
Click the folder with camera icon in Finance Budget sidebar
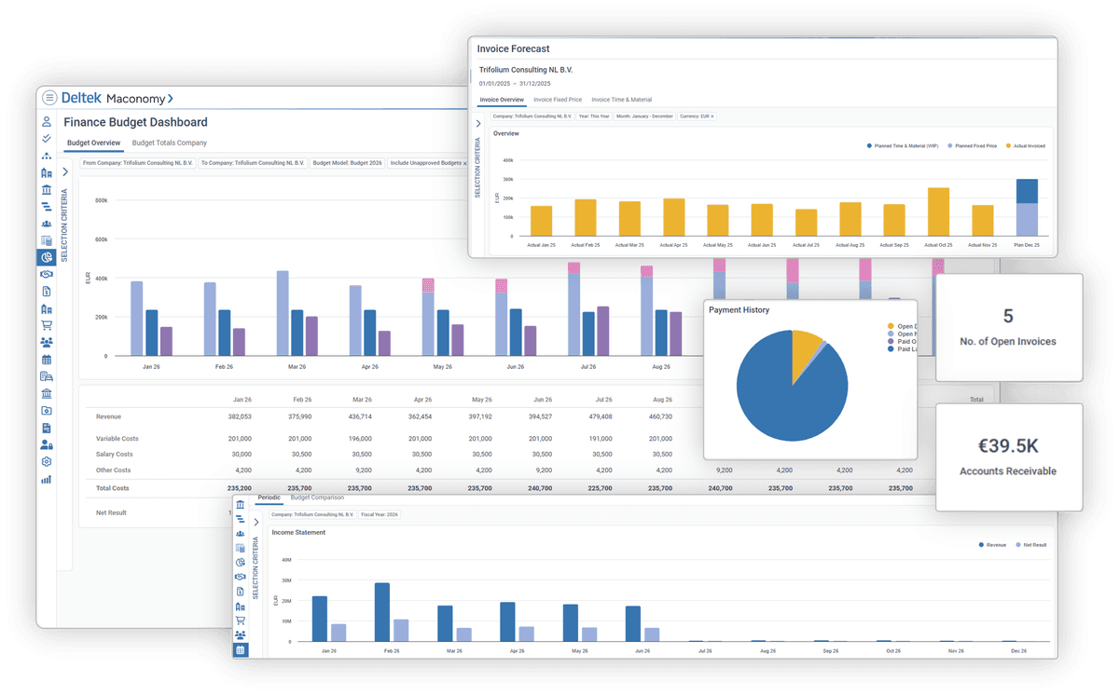click(x=47, y=411)
